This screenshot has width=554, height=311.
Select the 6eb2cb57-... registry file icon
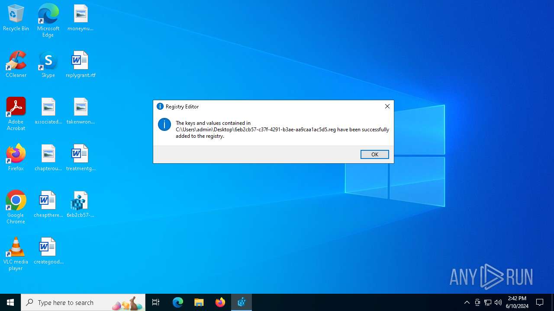(x=81, y=204)
